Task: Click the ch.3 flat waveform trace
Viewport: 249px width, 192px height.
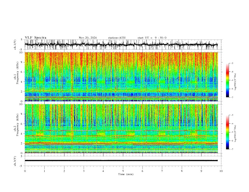Action: 121,161
